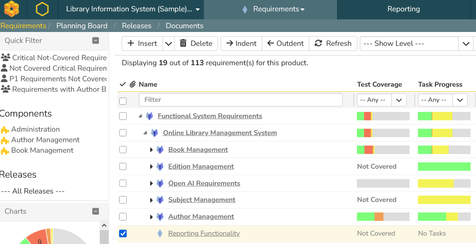Collapse the Charts panel
Screen dimensions: 476x244
pyautogui.click(x=96, y=212)
